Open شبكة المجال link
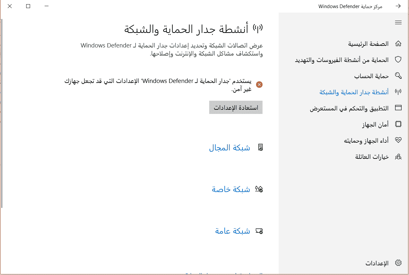 click(x=230, y=148)
